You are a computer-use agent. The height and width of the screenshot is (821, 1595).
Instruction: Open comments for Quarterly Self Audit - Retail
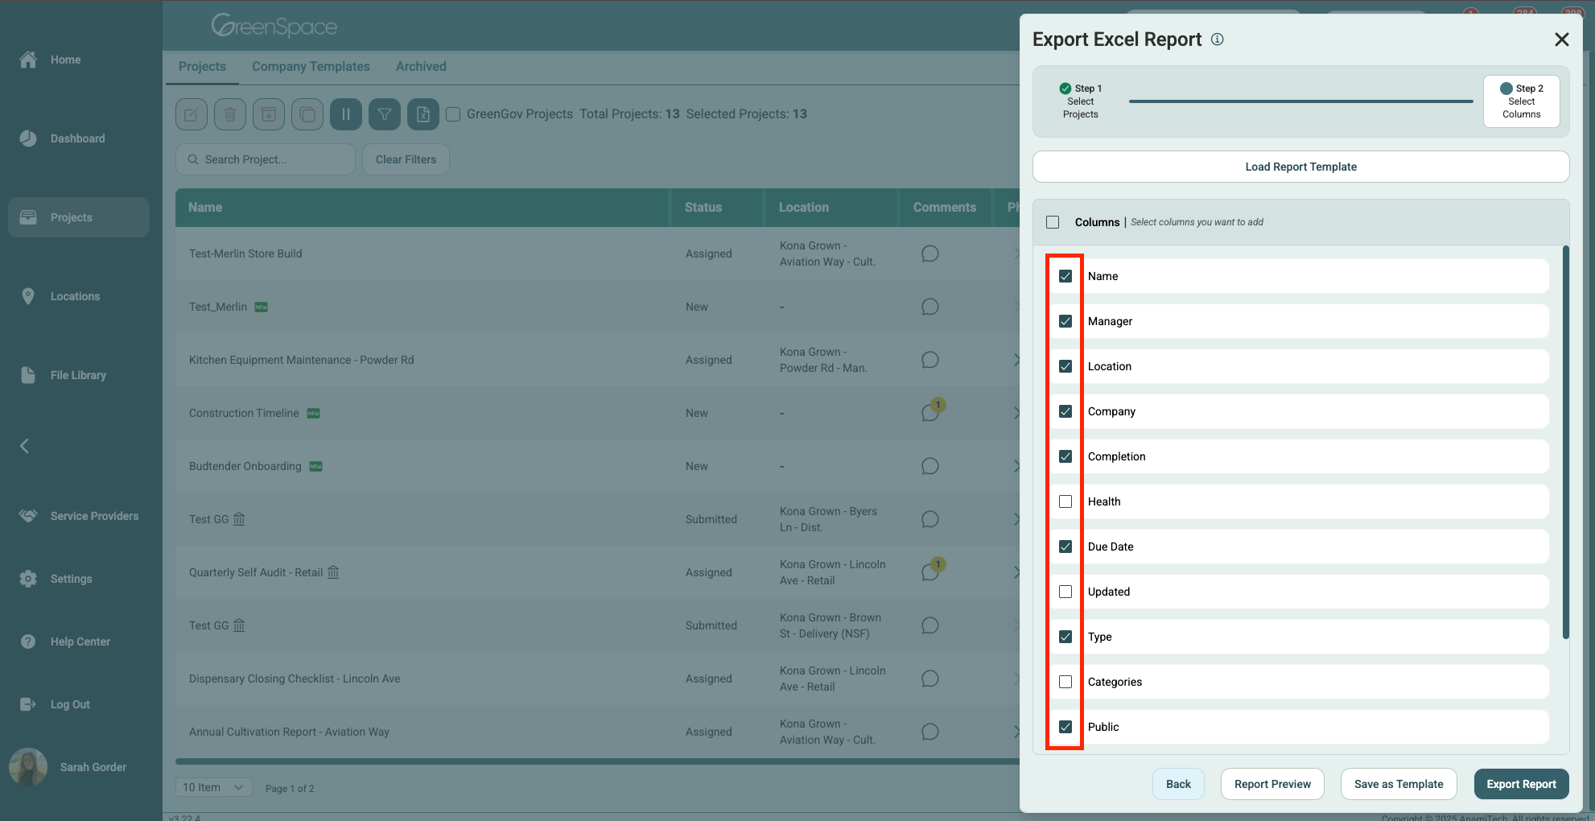930,572
